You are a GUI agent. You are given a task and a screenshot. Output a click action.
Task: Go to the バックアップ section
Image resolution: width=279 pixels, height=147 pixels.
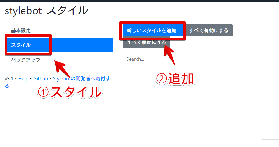(26, 60)
